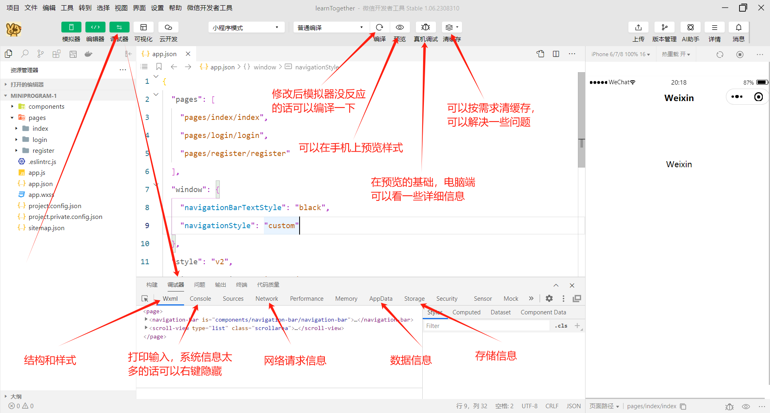The height and width of the screenshot is (413, 770).
Task: Open the 工具 menu
Action: click(67, 8)
